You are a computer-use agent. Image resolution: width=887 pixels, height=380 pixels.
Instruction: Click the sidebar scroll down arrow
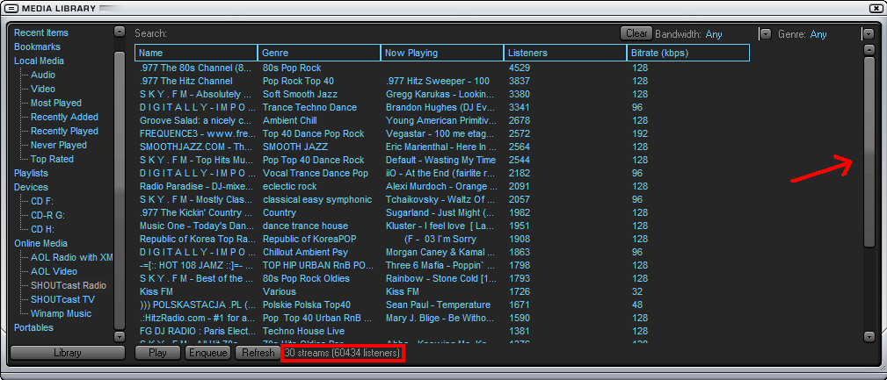click(120, 336)
